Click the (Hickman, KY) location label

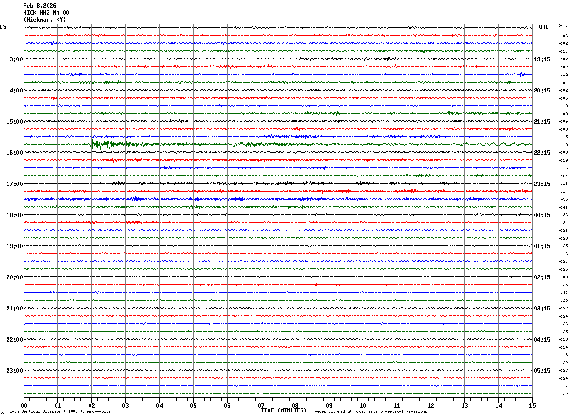tap(45, 20)
